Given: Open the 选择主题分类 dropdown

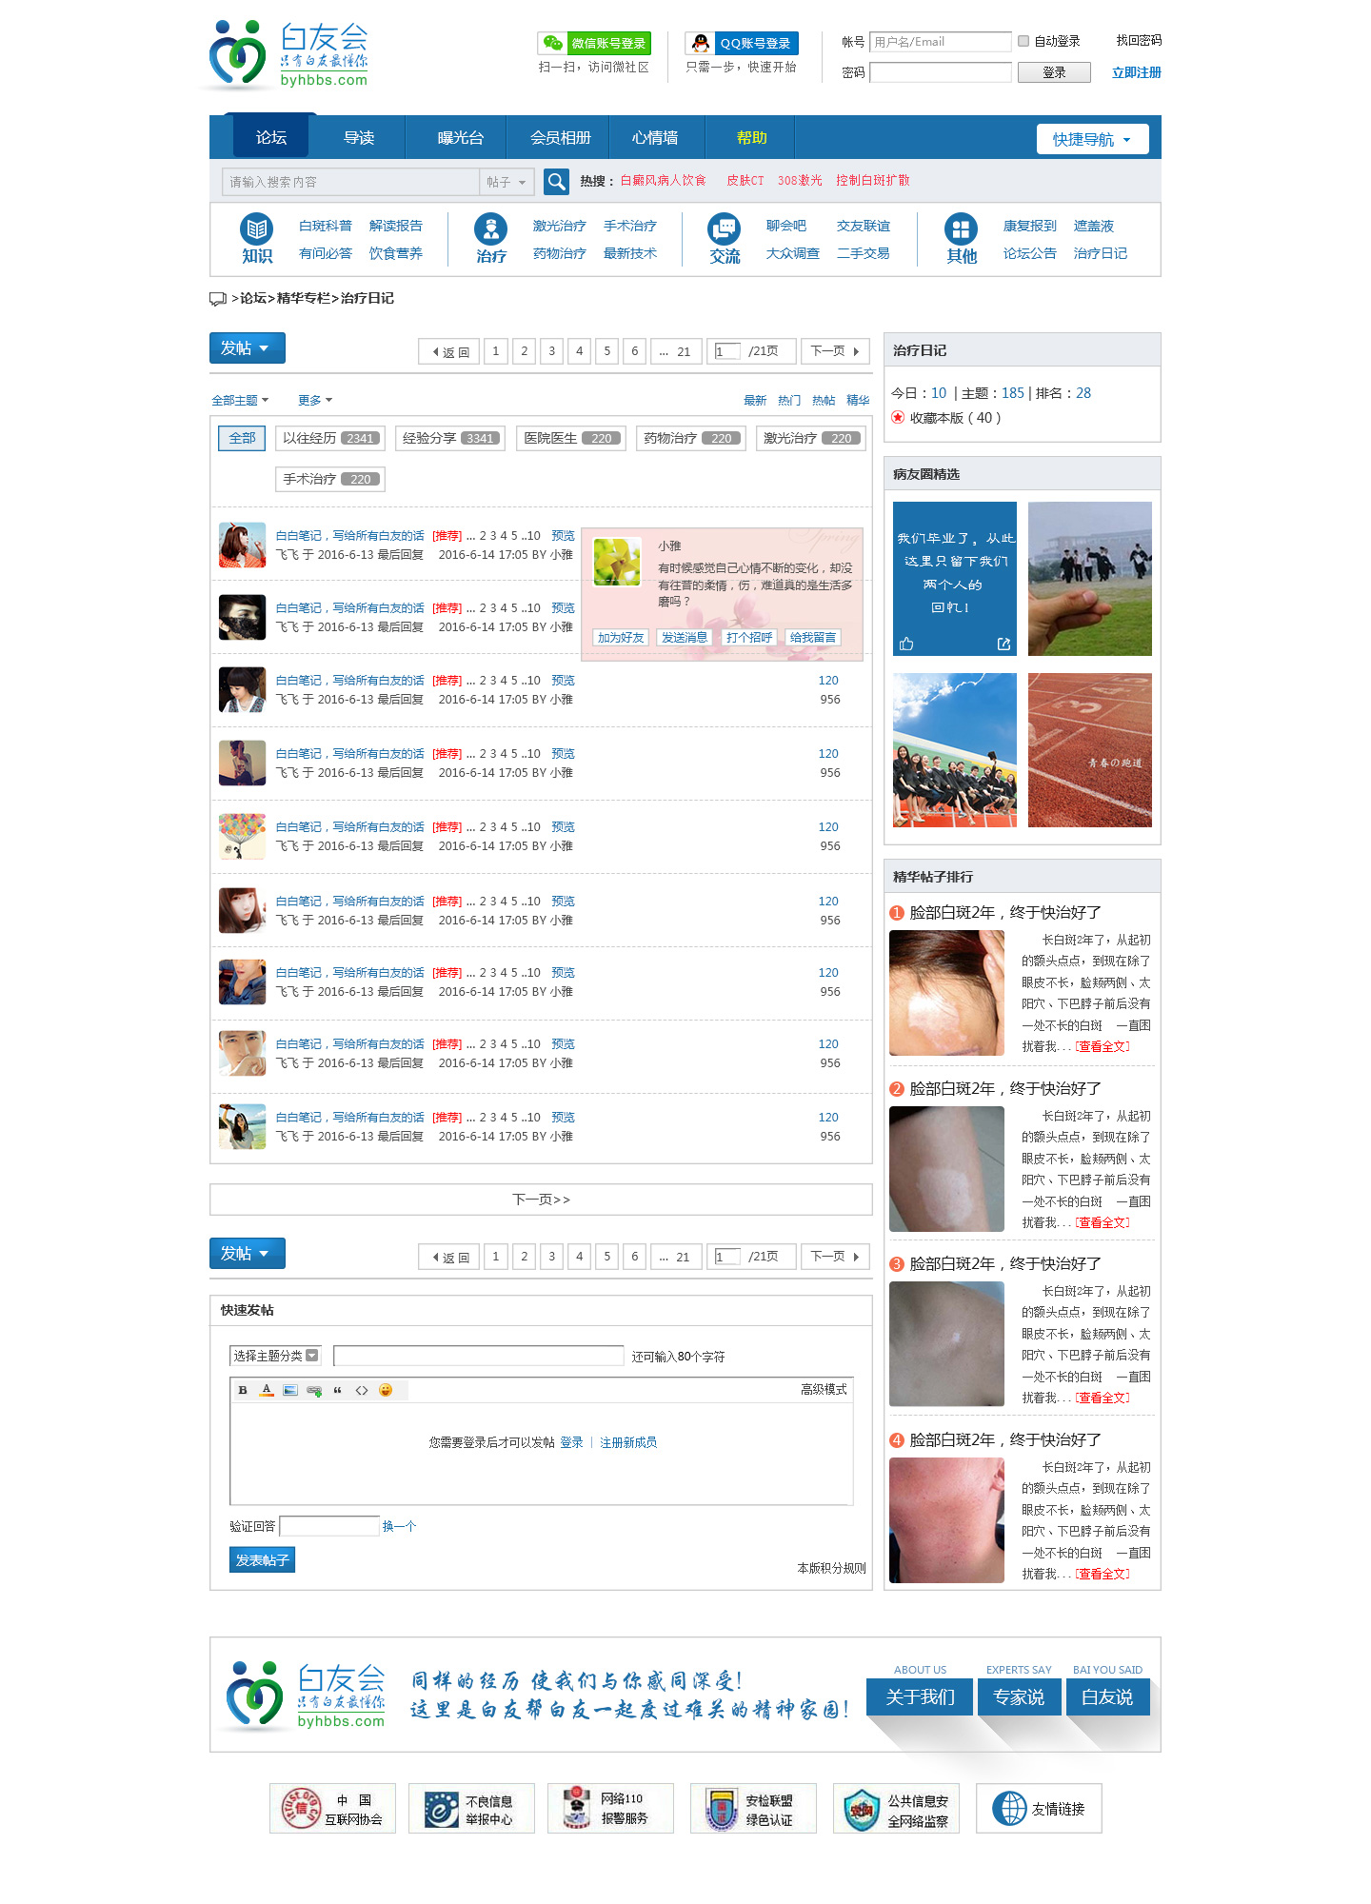Looking at the screenshot, I should [x=276, y=1356].
